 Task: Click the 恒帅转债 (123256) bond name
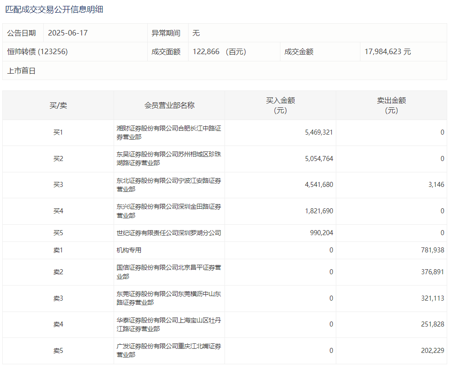tap(37, 52)
